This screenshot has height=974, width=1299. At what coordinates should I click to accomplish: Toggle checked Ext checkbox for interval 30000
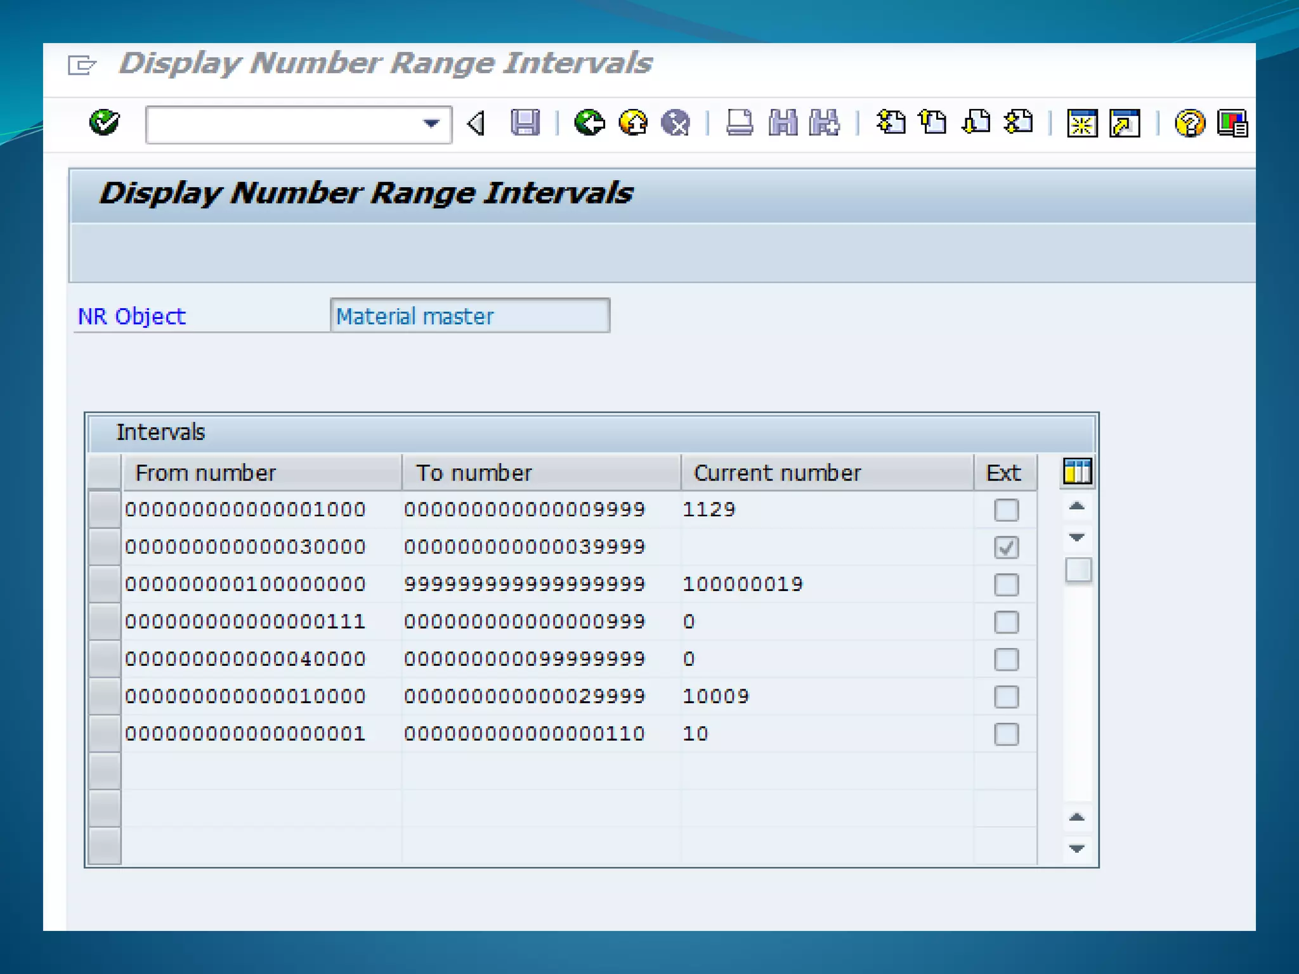pos(1006,547)
